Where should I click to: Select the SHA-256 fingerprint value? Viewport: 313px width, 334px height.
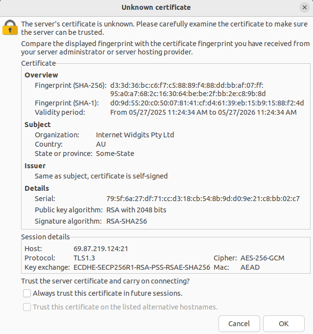pyautogui.click(x=188, y=89)
